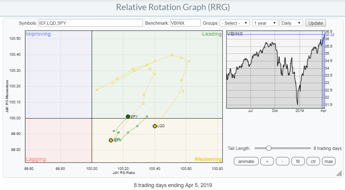Center the chart with ctr button
The width and height of the screenshot is (345, 190).
point(313,161)
